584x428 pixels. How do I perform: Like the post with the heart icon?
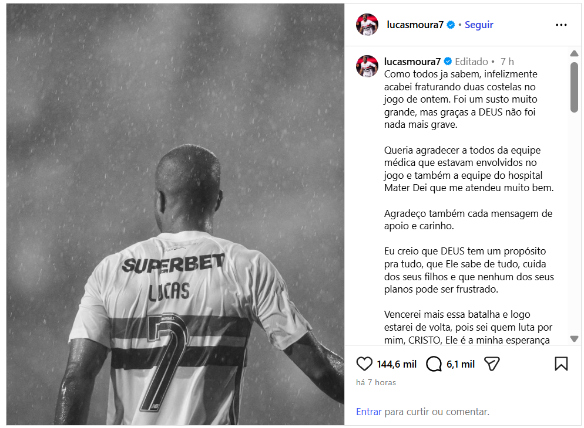(364, 364)
